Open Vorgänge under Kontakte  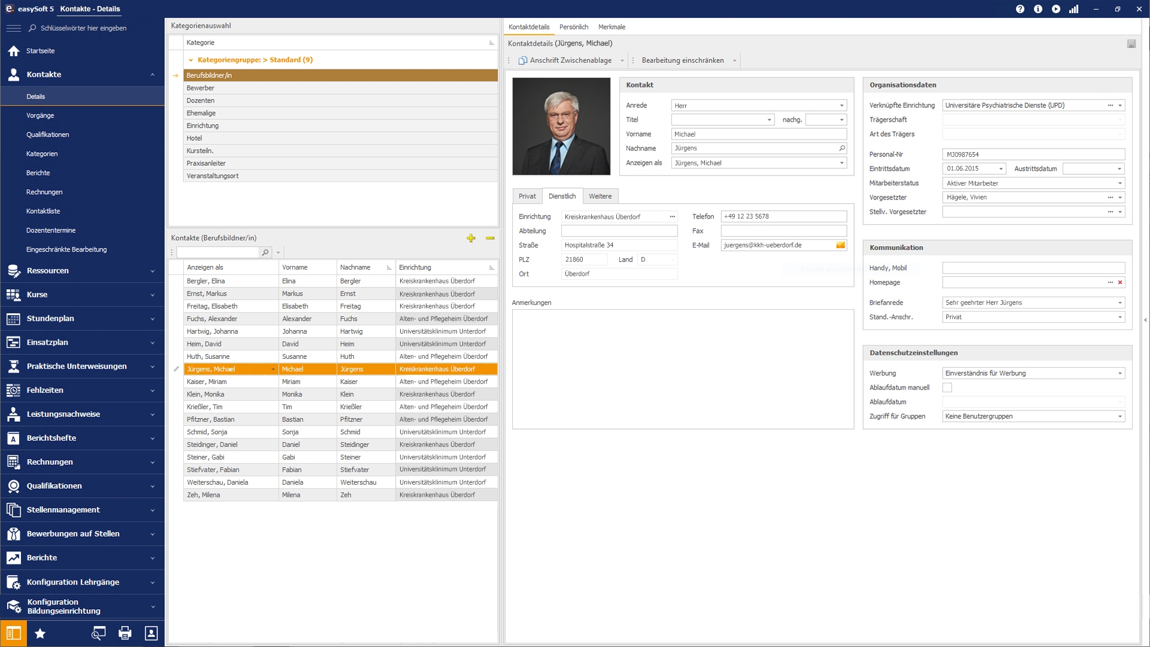click(x=40, y=116)
